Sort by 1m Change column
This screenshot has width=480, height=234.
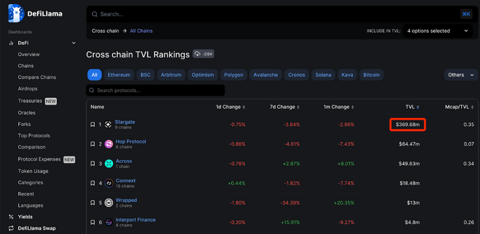338,107
